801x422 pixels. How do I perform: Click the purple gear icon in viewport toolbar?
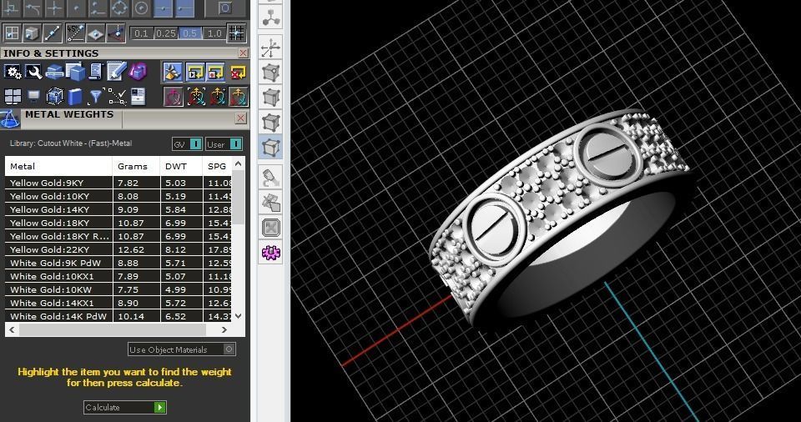pyautogui.click(x=270, y=253)
